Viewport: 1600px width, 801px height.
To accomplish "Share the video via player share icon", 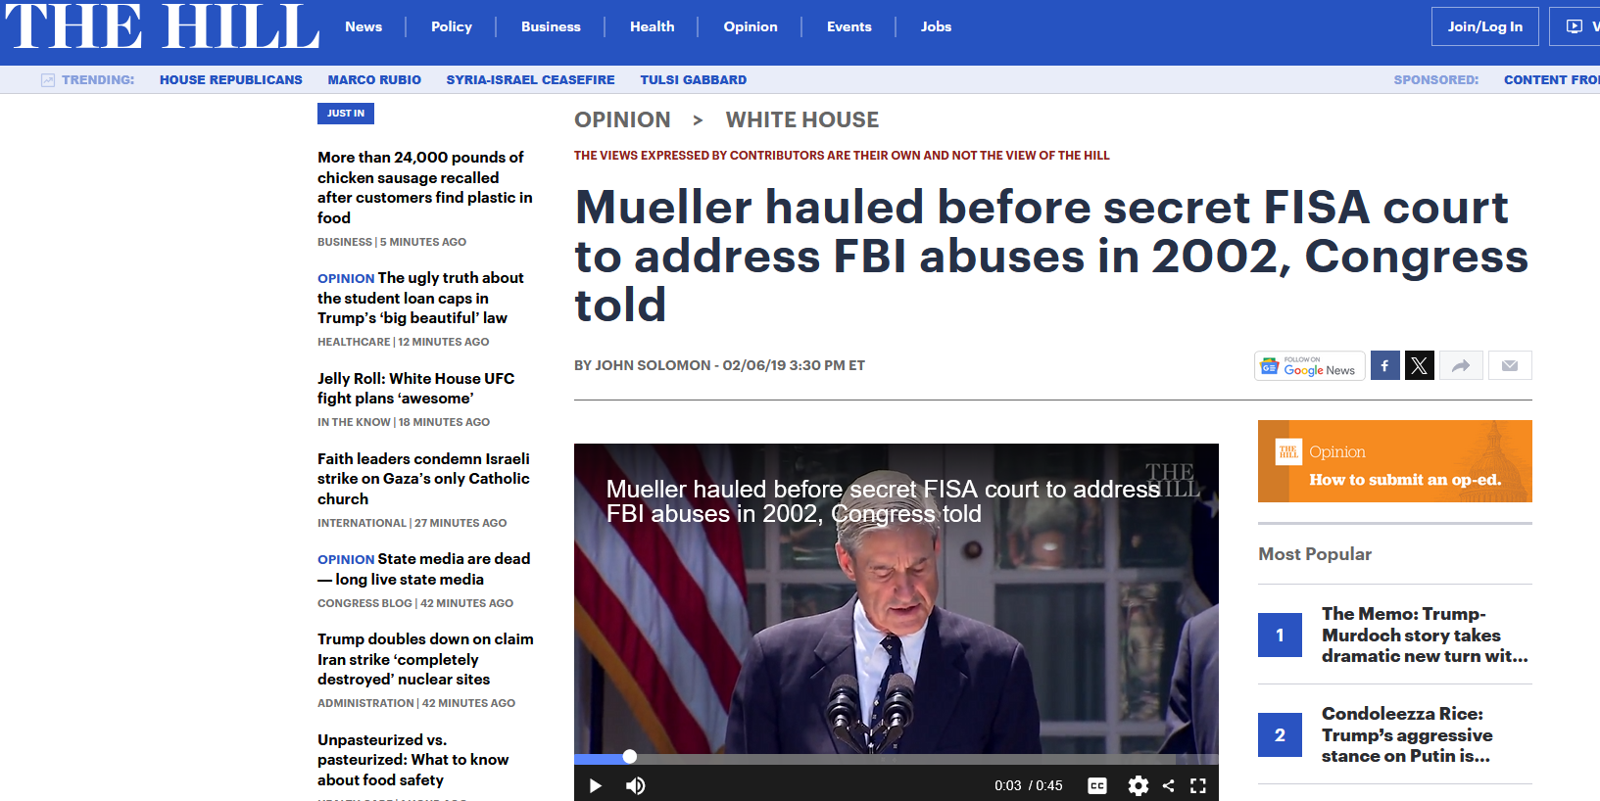I will (1168, 785).
